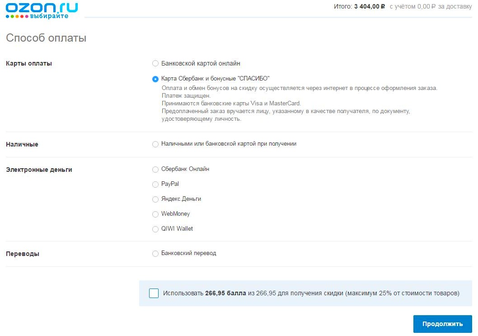478x336 pixels.
Task: Choose WebMoney as payment method
Action: pos(155,214)
